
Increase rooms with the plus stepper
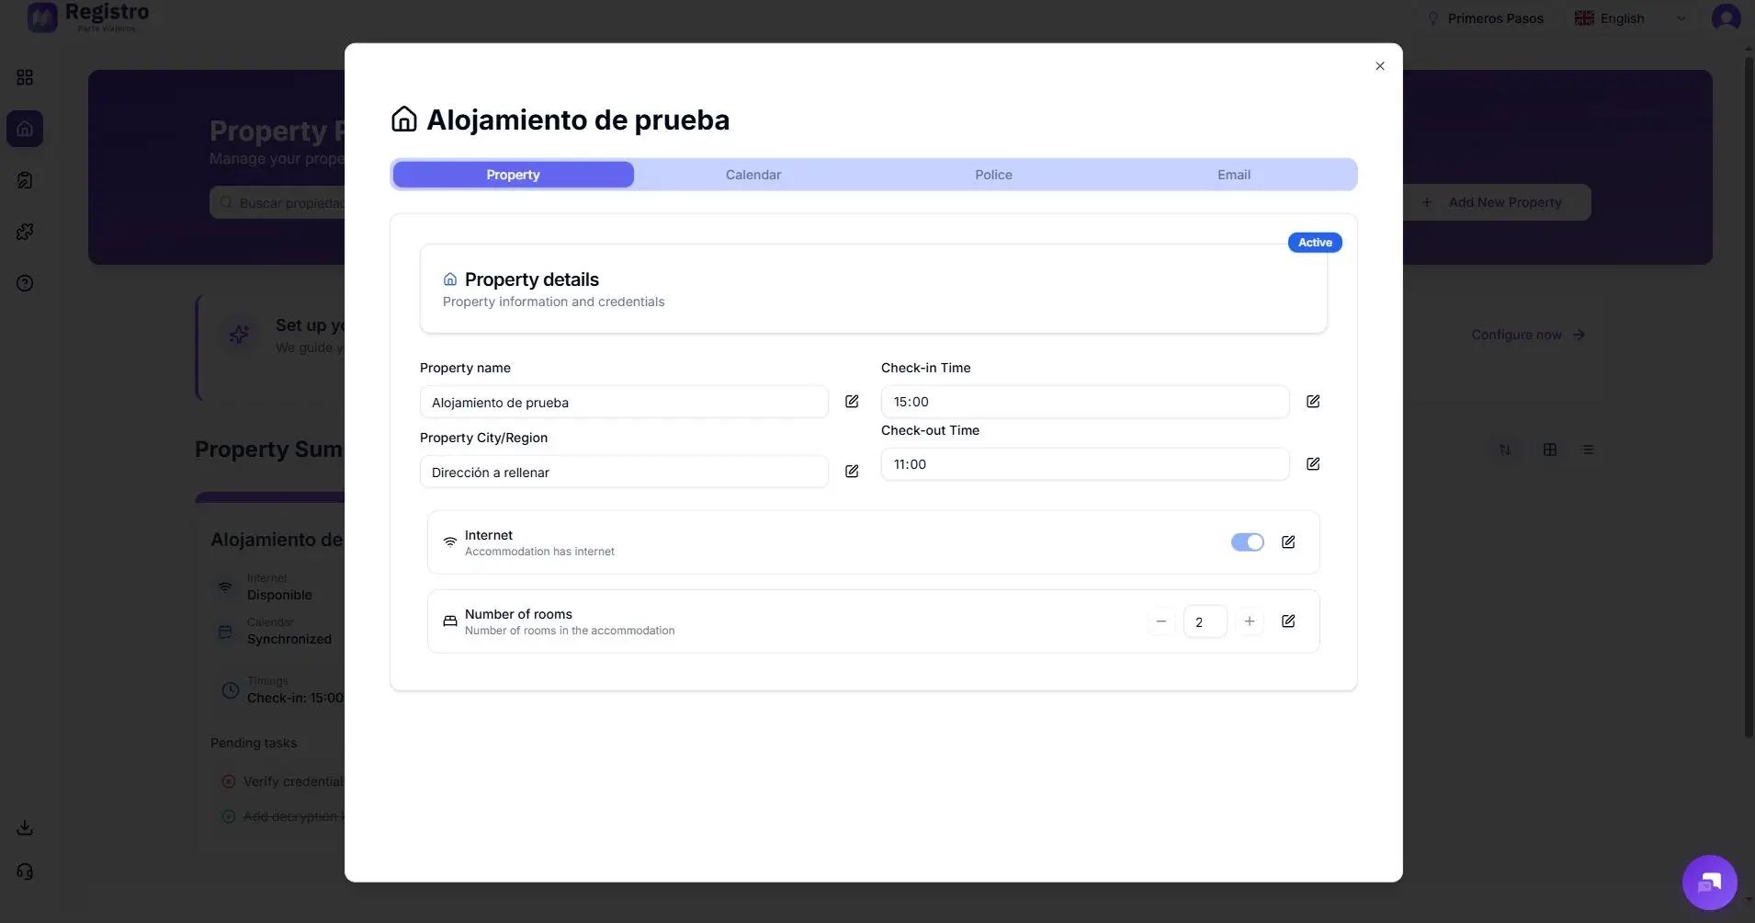coord(1249,621)
